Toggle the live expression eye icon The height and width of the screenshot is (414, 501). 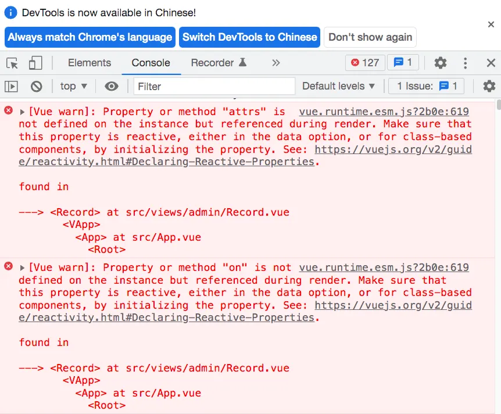point(112,86)
